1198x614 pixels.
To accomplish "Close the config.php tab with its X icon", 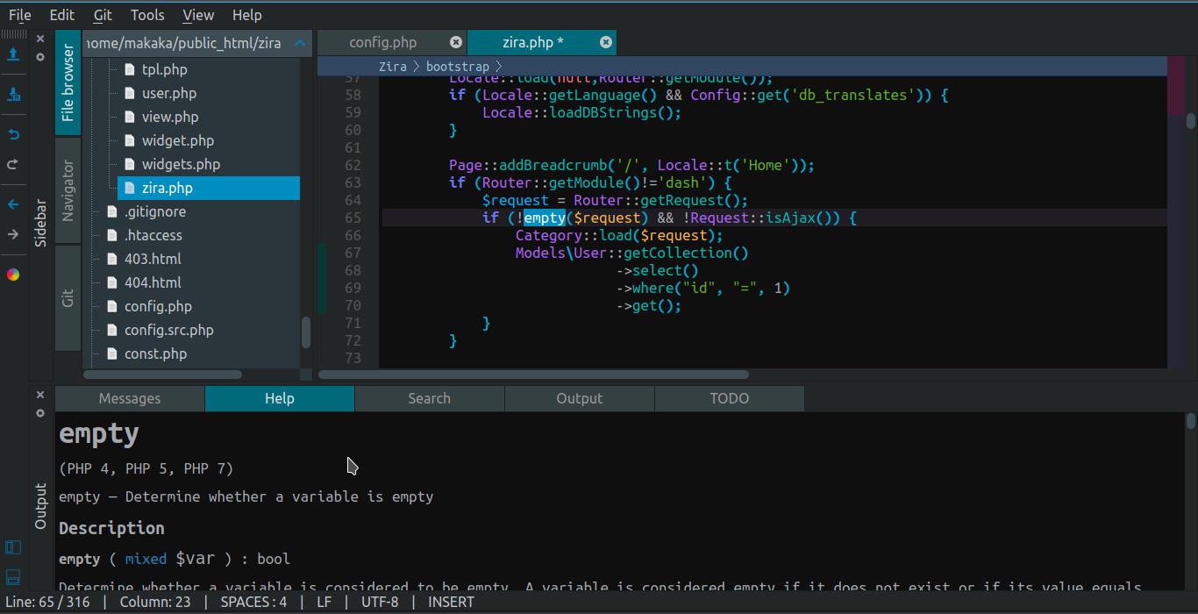I will coord(456,42).
